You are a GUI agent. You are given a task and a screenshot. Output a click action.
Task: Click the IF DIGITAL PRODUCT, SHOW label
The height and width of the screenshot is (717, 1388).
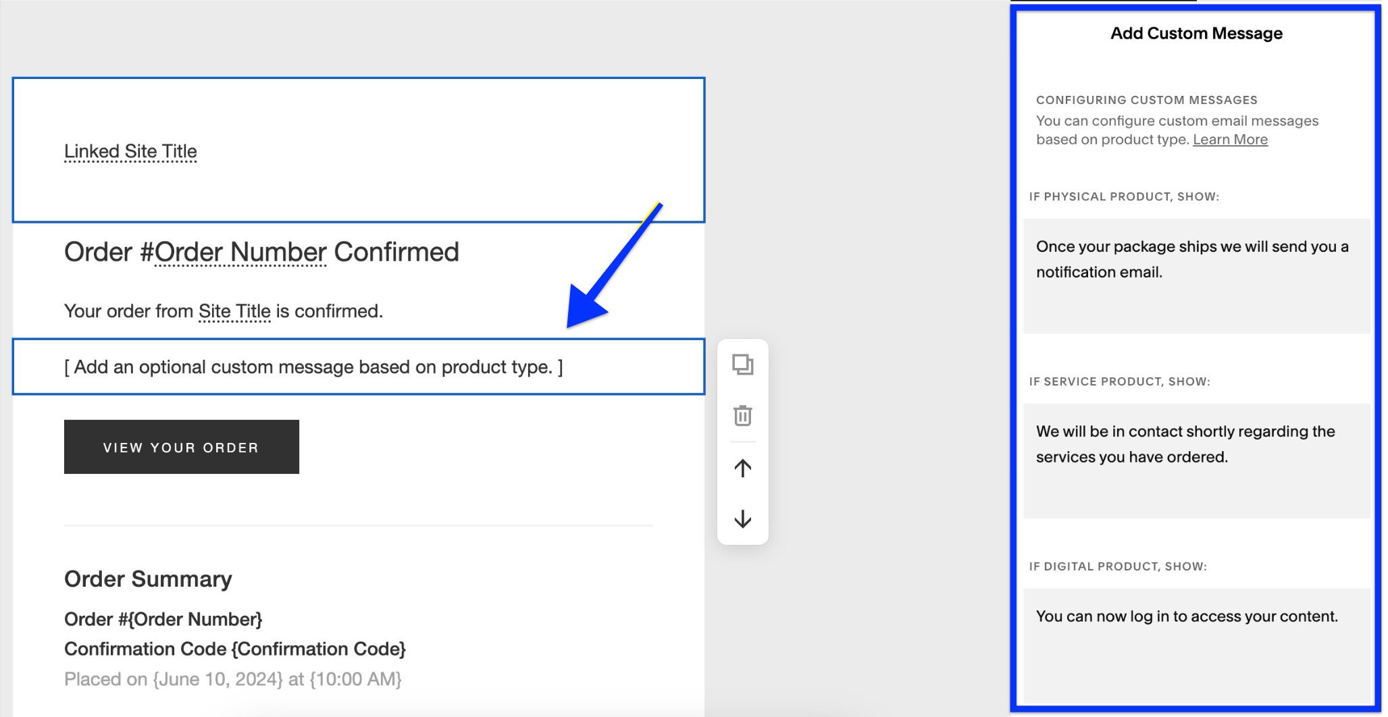(1117, 566)
